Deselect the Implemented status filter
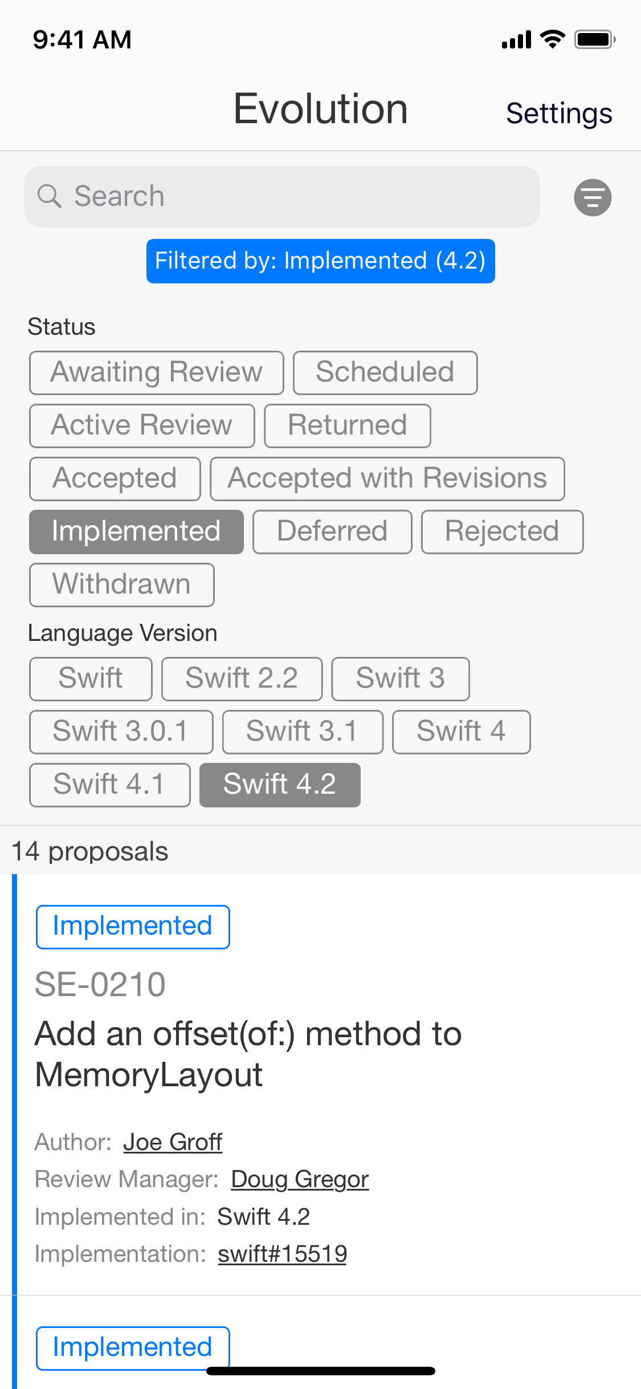Viewport: 641px width, 1389px height. tap(136, 532)
